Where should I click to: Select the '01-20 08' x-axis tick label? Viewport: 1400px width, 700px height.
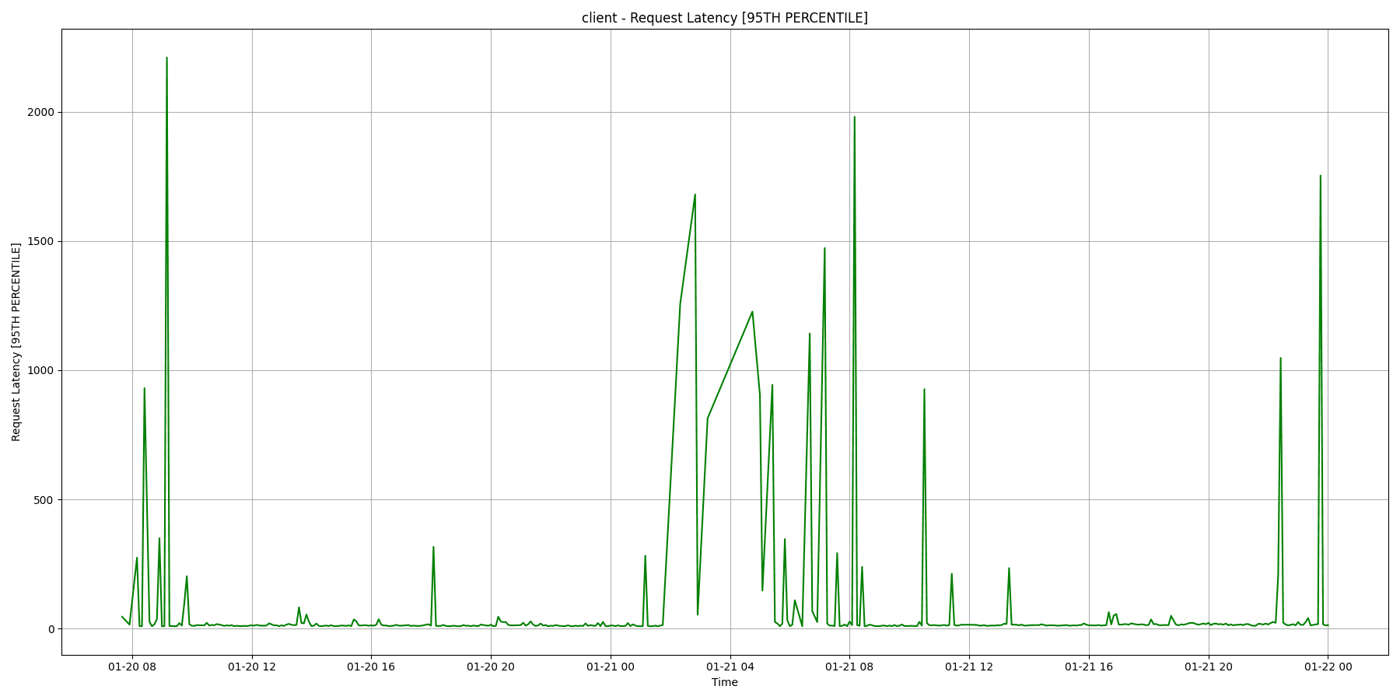click(132, 667)
